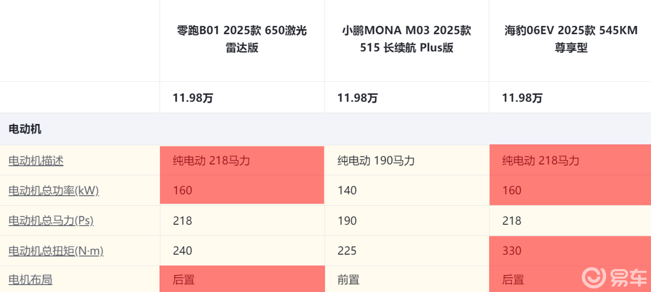Click the 11.98万 price under 小鹏MONA M03
Viewport: 651px width, 292px height.
[x=357, y=98]
